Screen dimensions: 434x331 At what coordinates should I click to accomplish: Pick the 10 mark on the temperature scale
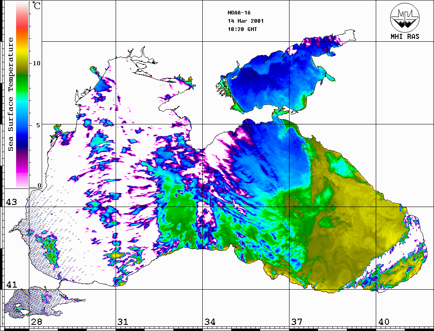point(37,63)
